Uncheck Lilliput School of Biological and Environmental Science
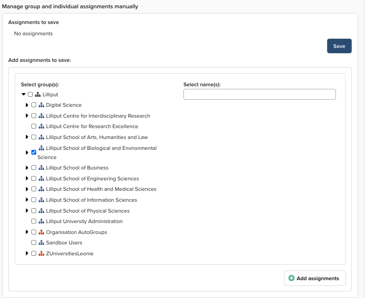Image resolution: width=366 pixels, height=298 pixels. click(34, 152)
